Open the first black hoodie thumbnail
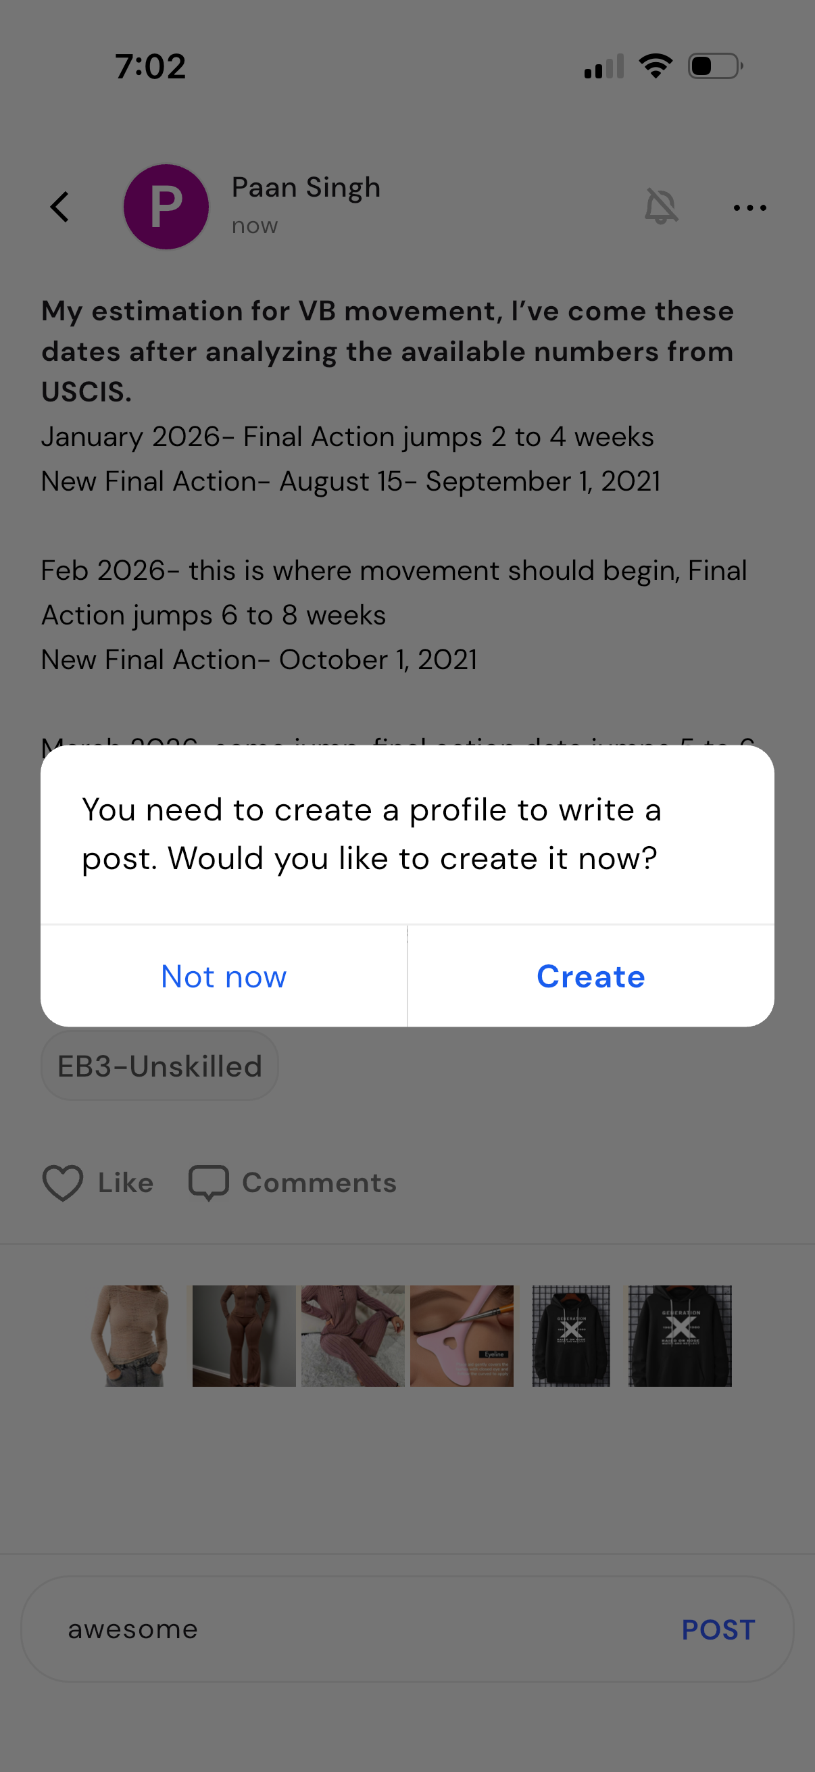 [571, 1335]
